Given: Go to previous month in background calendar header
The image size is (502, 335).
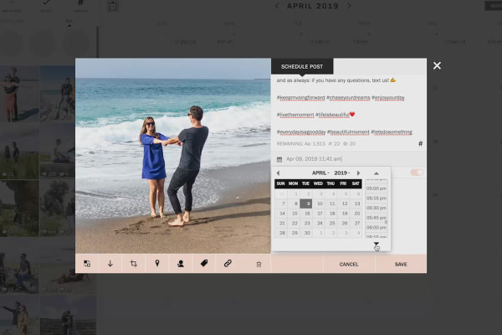Looking at the screenshot, I should click(277, 6).
